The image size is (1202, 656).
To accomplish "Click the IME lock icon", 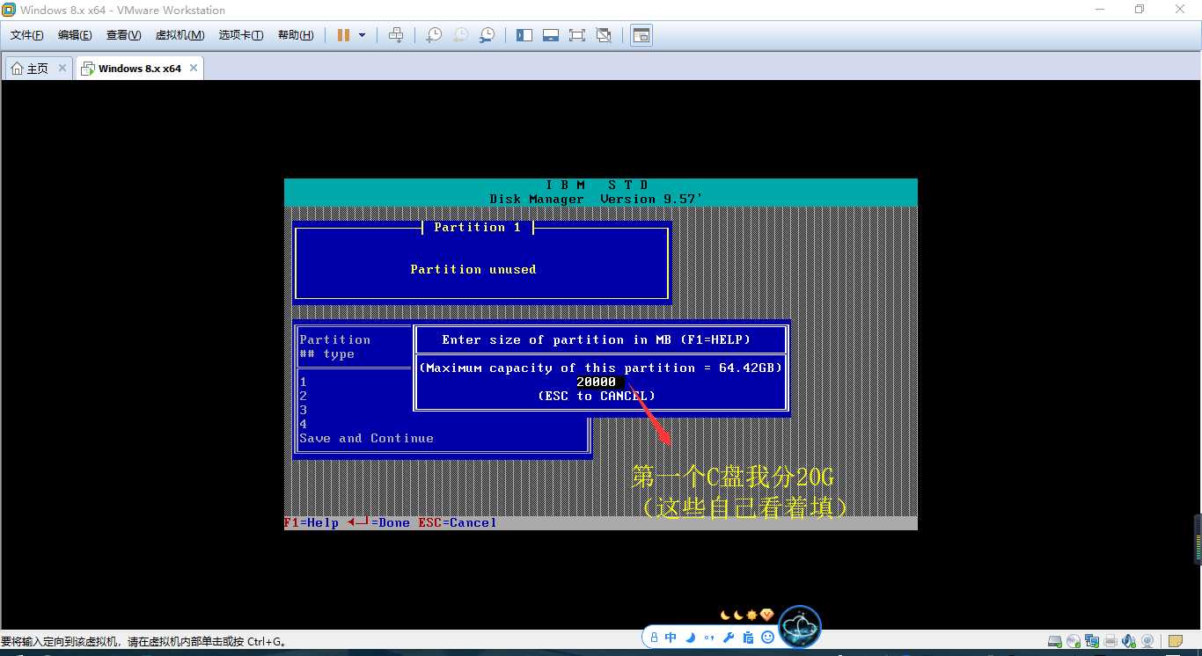I will coord(654,638).
